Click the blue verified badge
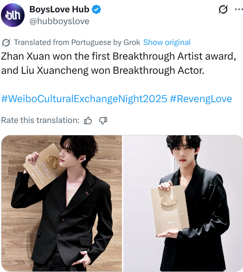 [96, 9]
